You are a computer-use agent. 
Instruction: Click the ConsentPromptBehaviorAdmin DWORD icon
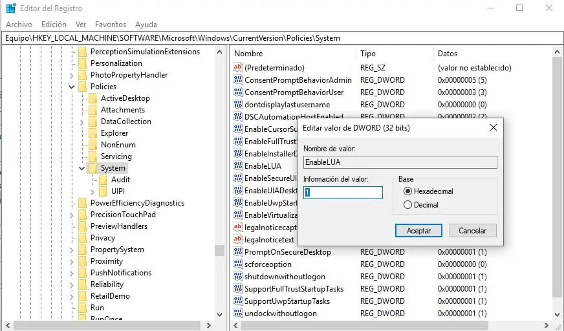[x=238, y=80]
